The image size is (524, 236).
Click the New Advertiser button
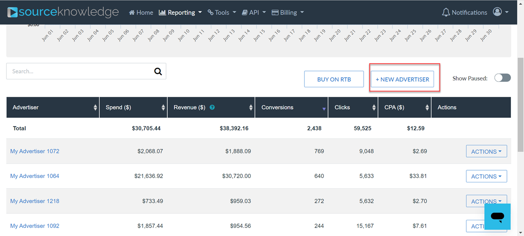coord(402,79)
